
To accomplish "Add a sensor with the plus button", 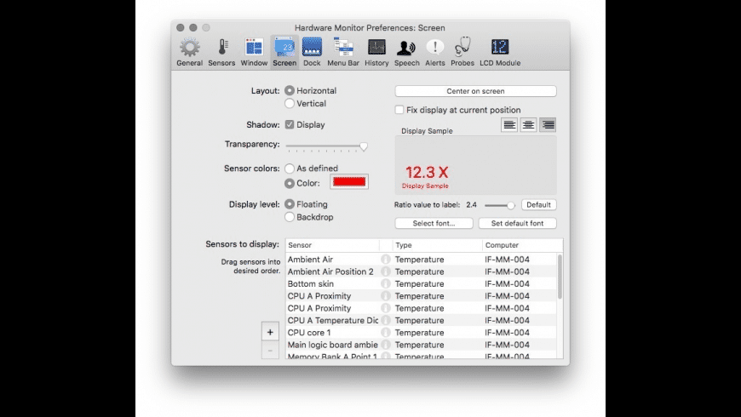I will pyautogui.click(x=270, y=332).
